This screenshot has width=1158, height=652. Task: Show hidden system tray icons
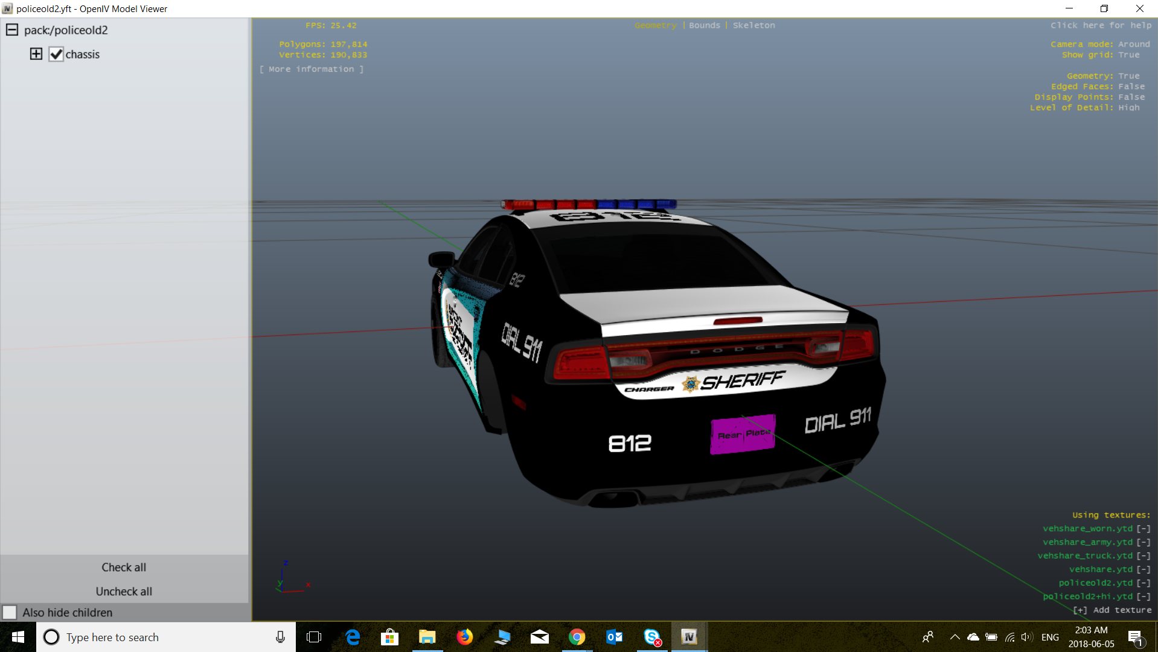click(955, 637)
